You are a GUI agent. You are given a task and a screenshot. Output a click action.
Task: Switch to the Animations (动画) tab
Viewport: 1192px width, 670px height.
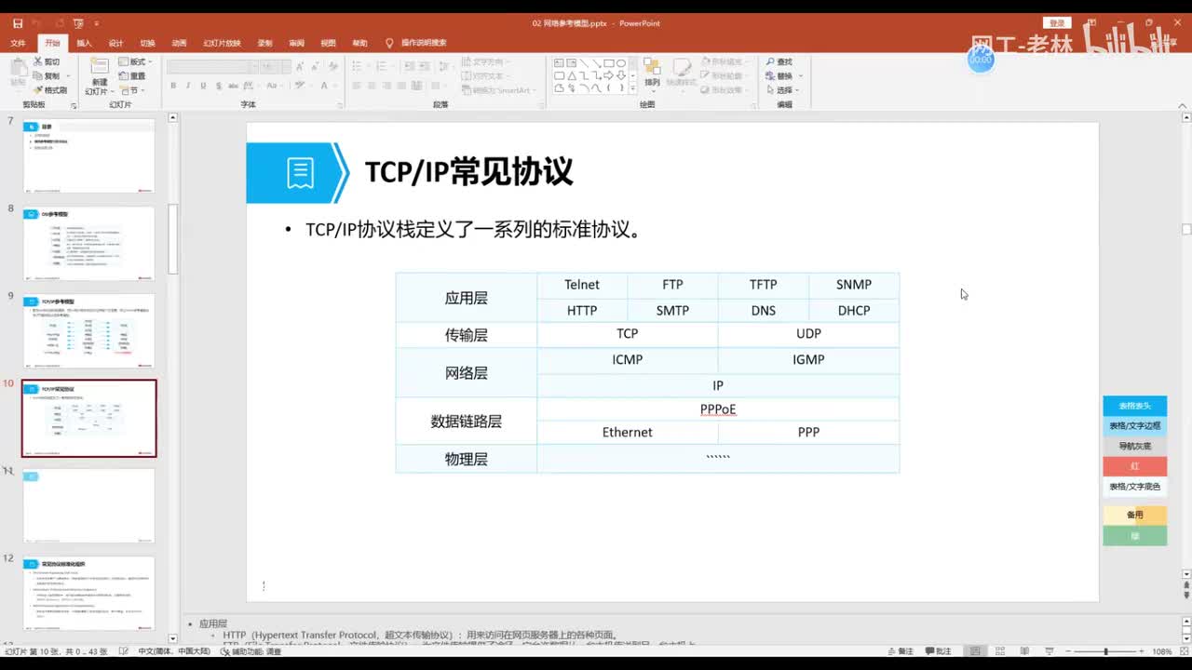pyautogui.click(x=179, y=43)
